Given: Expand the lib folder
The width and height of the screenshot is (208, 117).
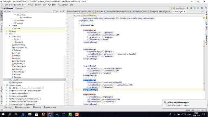Looking at the screenshot, I should (x=12, y=39).
